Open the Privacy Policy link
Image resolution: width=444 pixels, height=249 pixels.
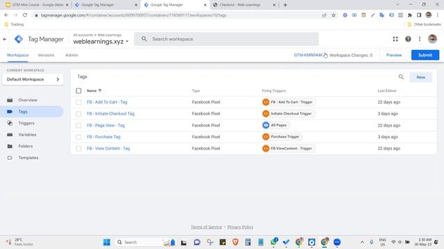[240, 227]
